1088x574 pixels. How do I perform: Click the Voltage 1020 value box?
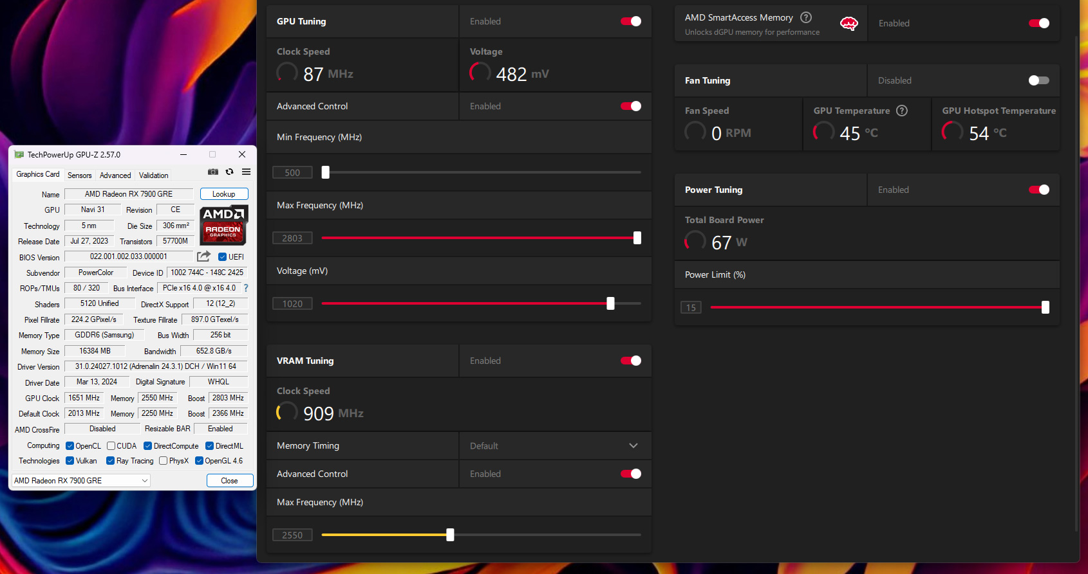coord(292,303)
